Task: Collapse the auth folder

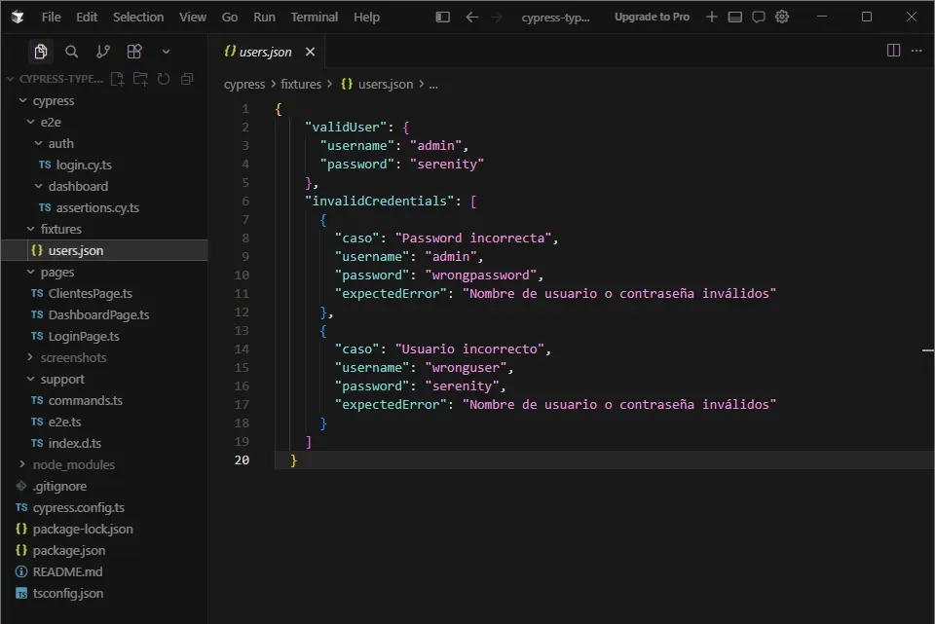Action: pyautogui.click(x=60, y=144)
